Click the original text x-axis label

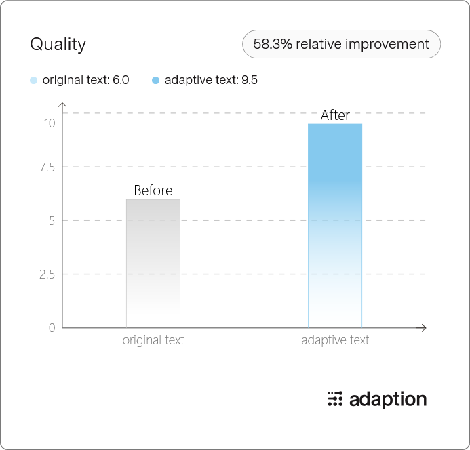[153, 340]
